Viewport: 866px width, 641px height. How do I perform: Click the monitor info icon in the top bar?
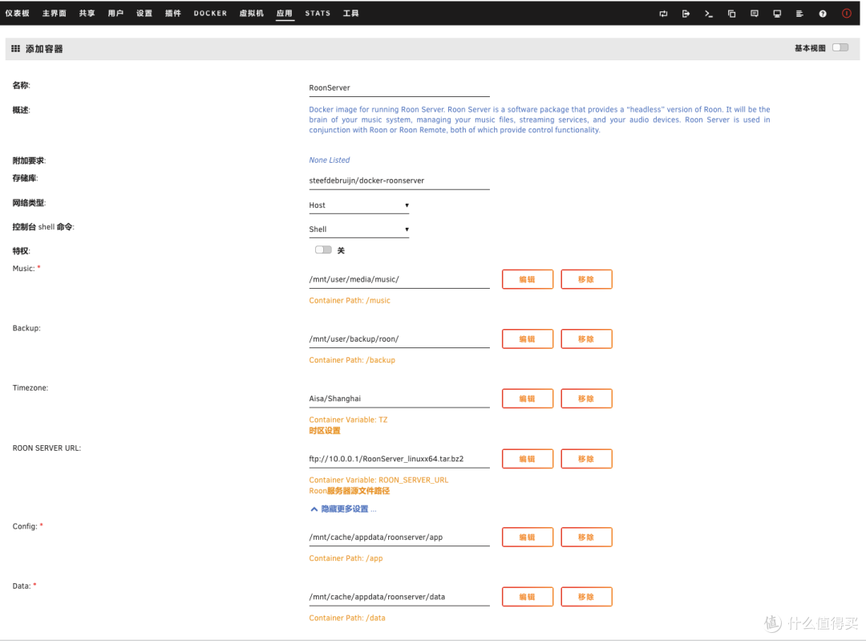(777, 14)
